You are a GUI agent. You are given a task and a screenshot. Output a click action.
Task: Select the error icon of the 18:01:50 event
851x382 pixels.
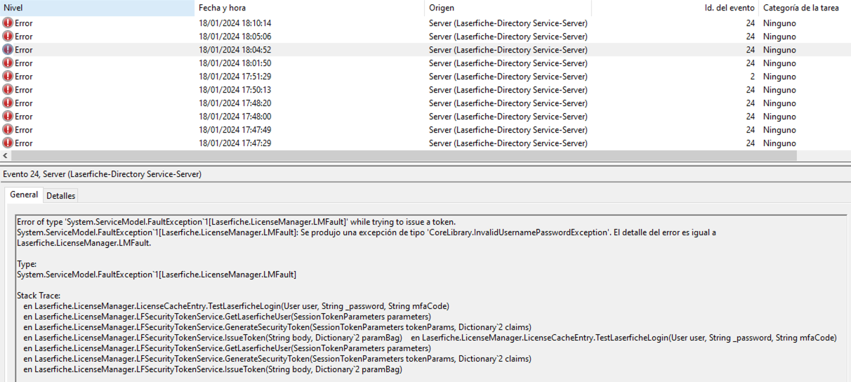8,63
